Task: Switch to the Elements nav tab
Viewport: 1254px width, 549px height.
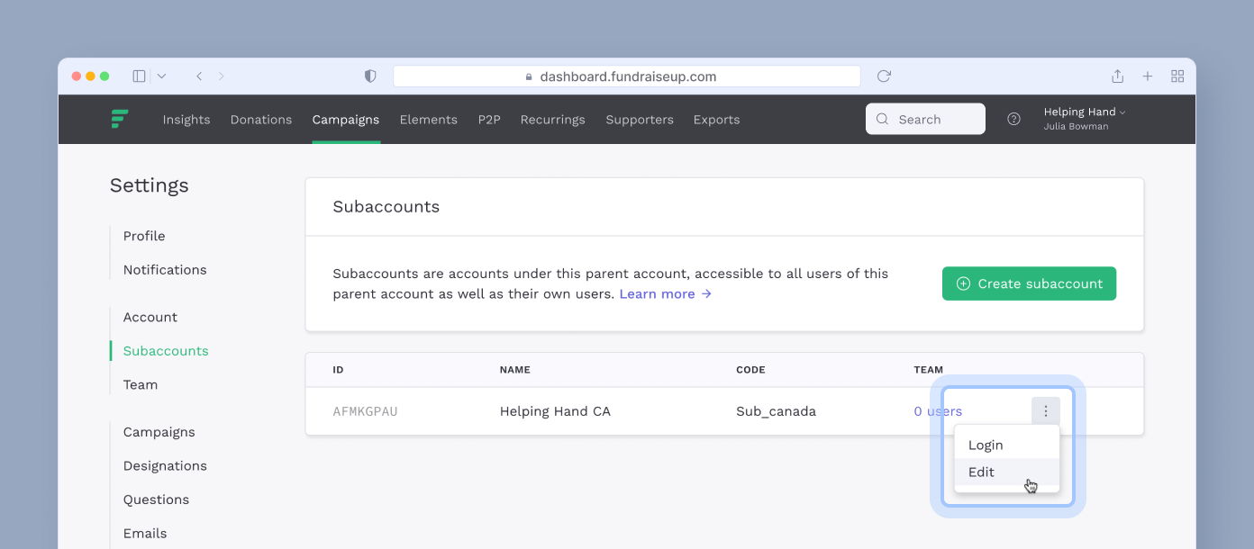Action: click(429, 120)
